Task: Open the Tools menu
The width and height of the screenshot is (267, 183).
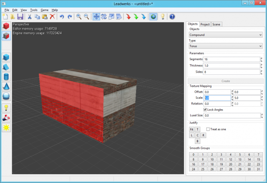Action: tap(34, 10)
